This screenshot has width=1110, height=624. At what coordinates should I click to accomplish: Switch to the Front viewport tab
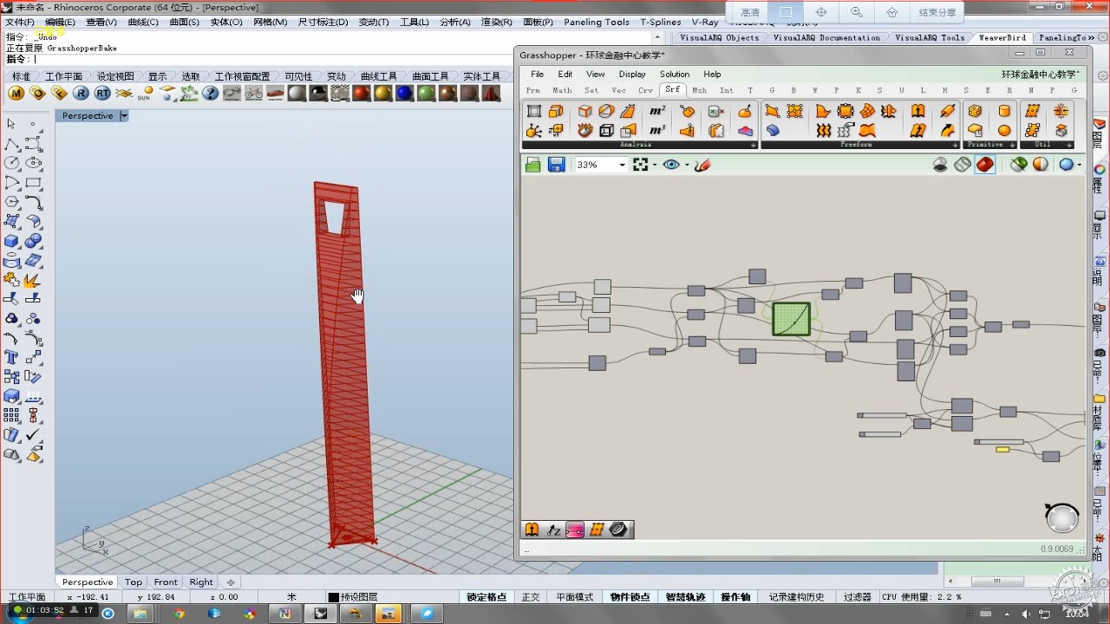166,582
